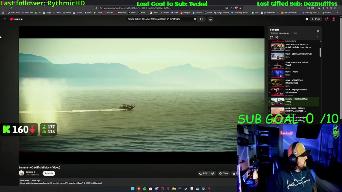Open the Photos app on taskbar
This screenshot has height=192, width=342.
pyautogui.click(x=197, y=189)
